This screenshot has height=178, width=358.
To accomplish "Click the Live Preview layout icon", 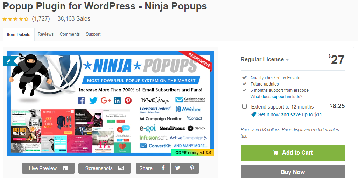I will click(x=65, y=169).
